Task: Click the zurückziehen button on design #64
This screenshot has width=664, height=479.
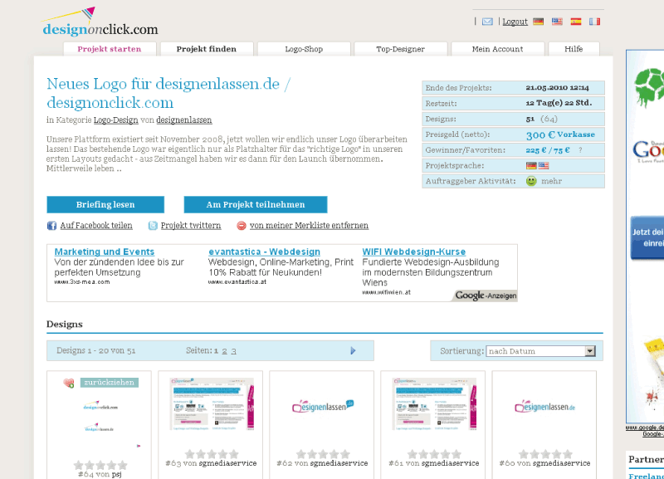Action: point(110,383)
